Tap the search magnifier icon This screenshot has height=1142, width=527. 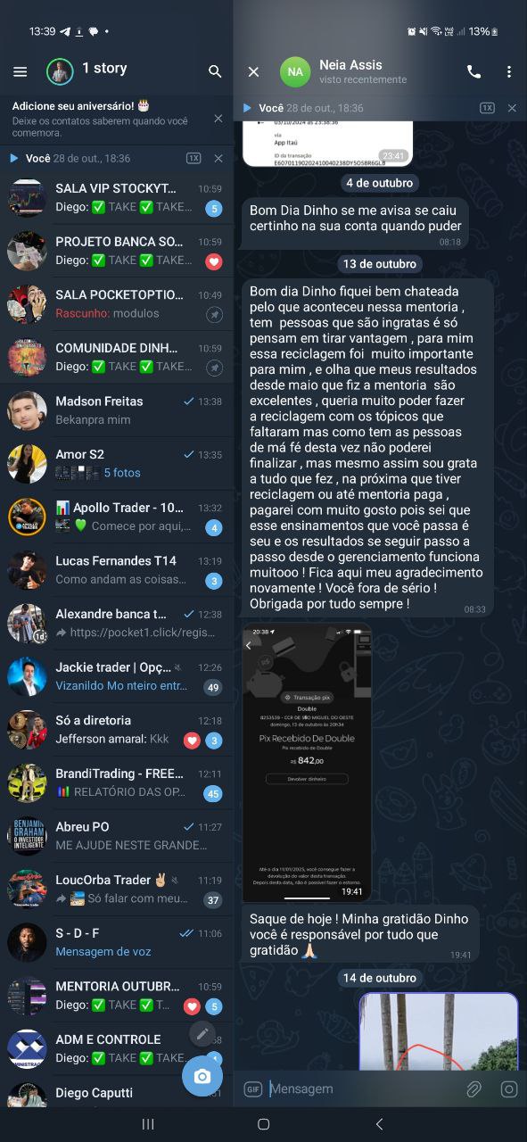(215, 71)
